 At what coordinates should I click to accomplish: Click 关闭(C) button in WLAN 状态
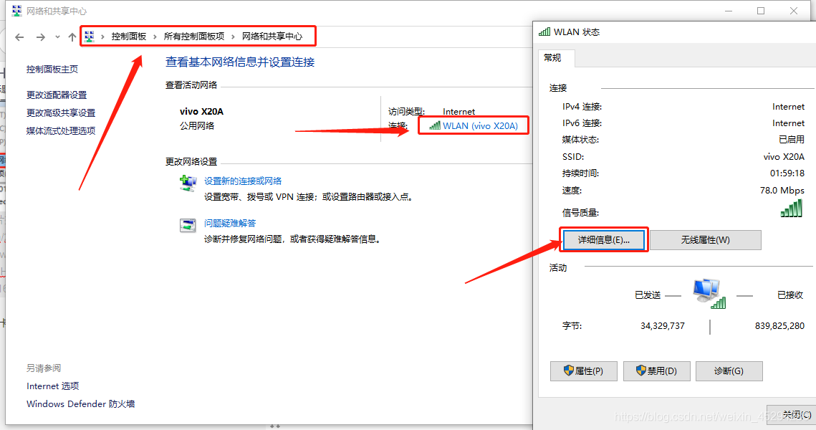pos(791,414)
